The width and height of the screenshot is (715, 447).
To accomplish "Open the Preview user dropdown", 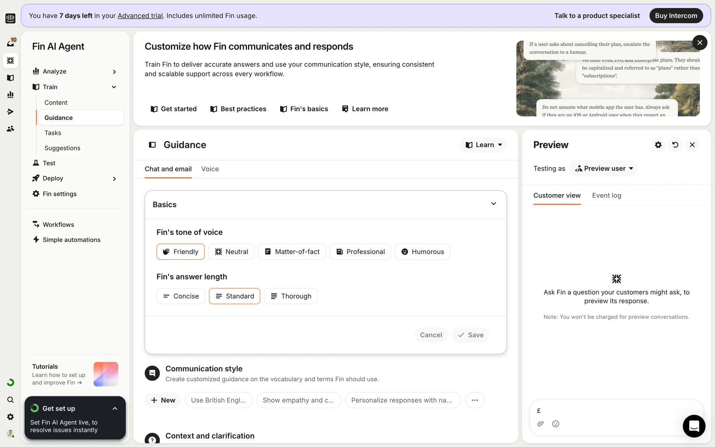I will (x=604, y=169).
